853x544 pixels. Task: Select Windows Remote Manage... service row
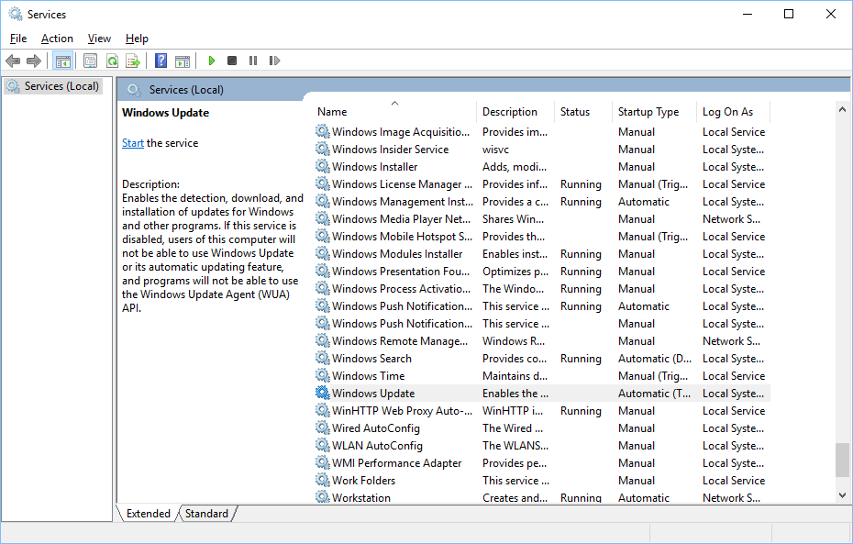[x=542, y=340]
